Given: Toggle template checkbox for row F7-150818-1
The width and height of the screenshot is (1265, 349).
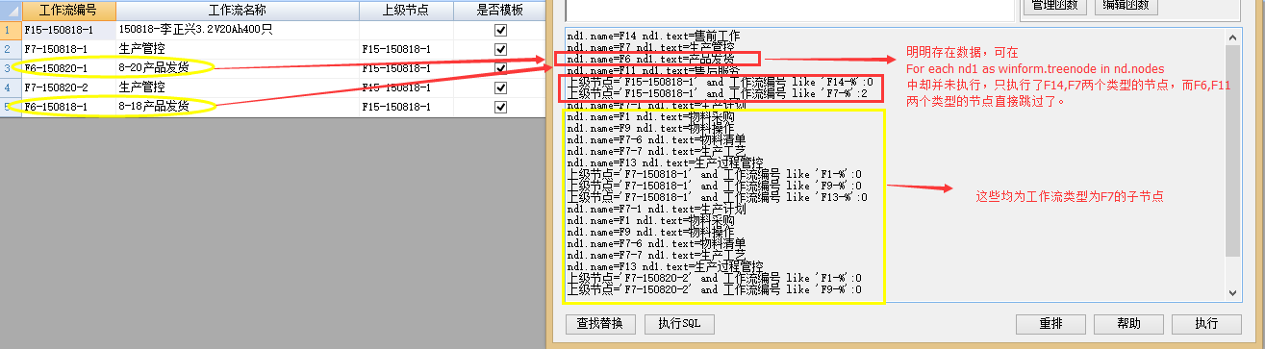Looking at the screenshot, I should (500, 49).
